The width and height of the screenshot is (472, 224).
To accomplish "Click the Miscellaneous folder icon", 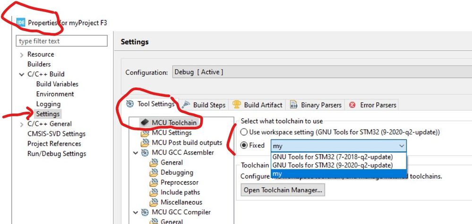I will 154,202.
